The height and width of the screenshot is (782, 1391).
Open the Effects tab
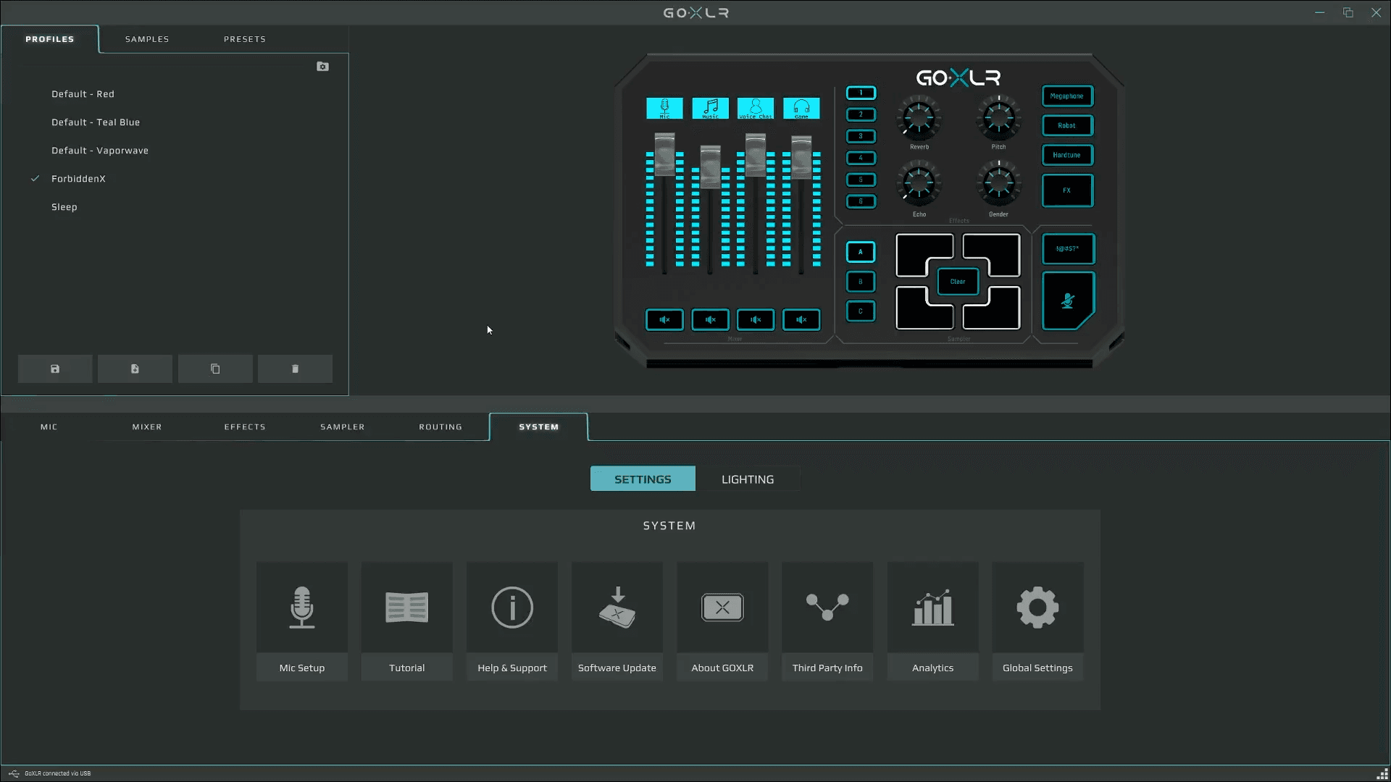(x=245, y=427)
